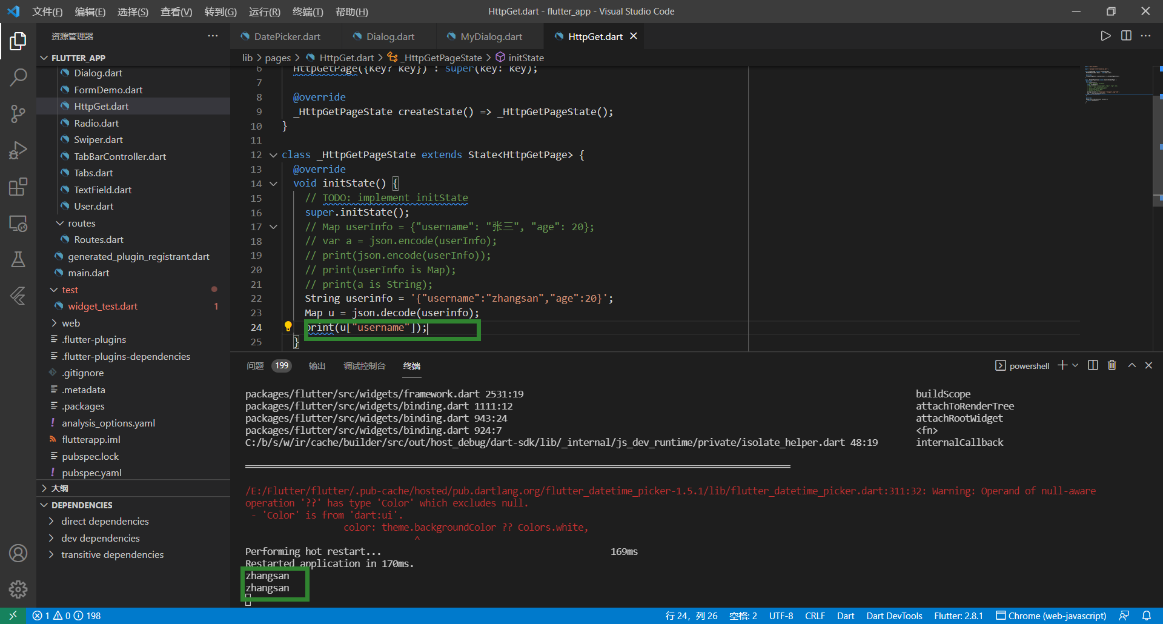This screenshot has width=1163, height=624.
Task: Open the Testing flask view
Action: (x=18, y=259)
